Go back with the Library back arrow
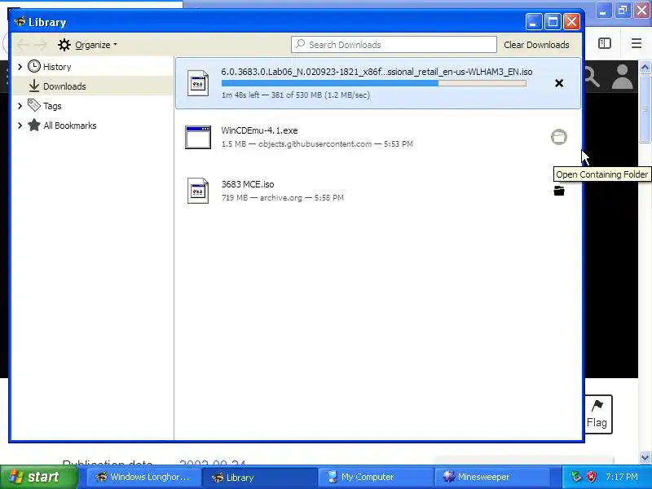Viewport: 652px width, 489px height. point(24,45)
